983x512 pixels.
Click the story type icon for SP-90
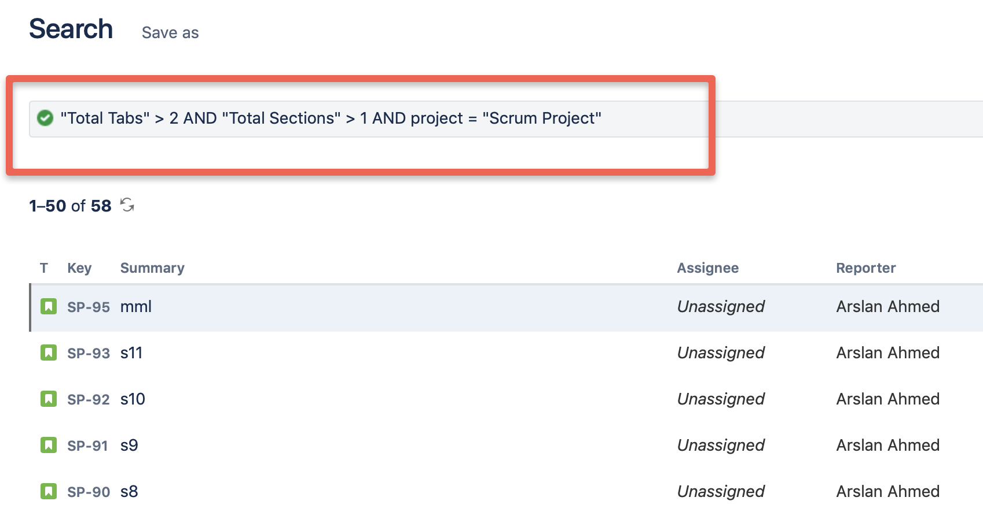pos(49,491)
